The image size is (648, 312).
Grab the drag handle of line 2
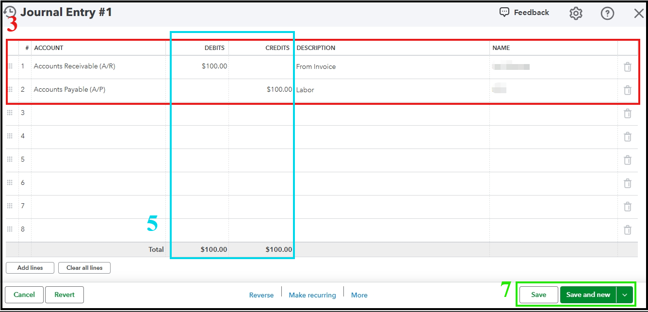point(10,90)
